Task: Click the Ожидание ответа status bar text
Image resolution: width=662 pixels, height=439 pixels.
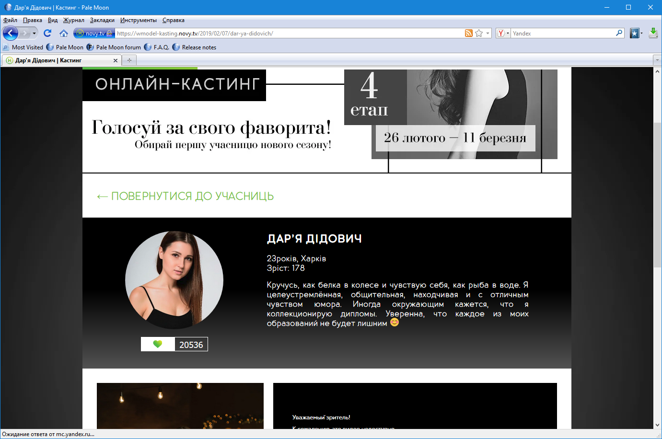Action: point(48,434)
